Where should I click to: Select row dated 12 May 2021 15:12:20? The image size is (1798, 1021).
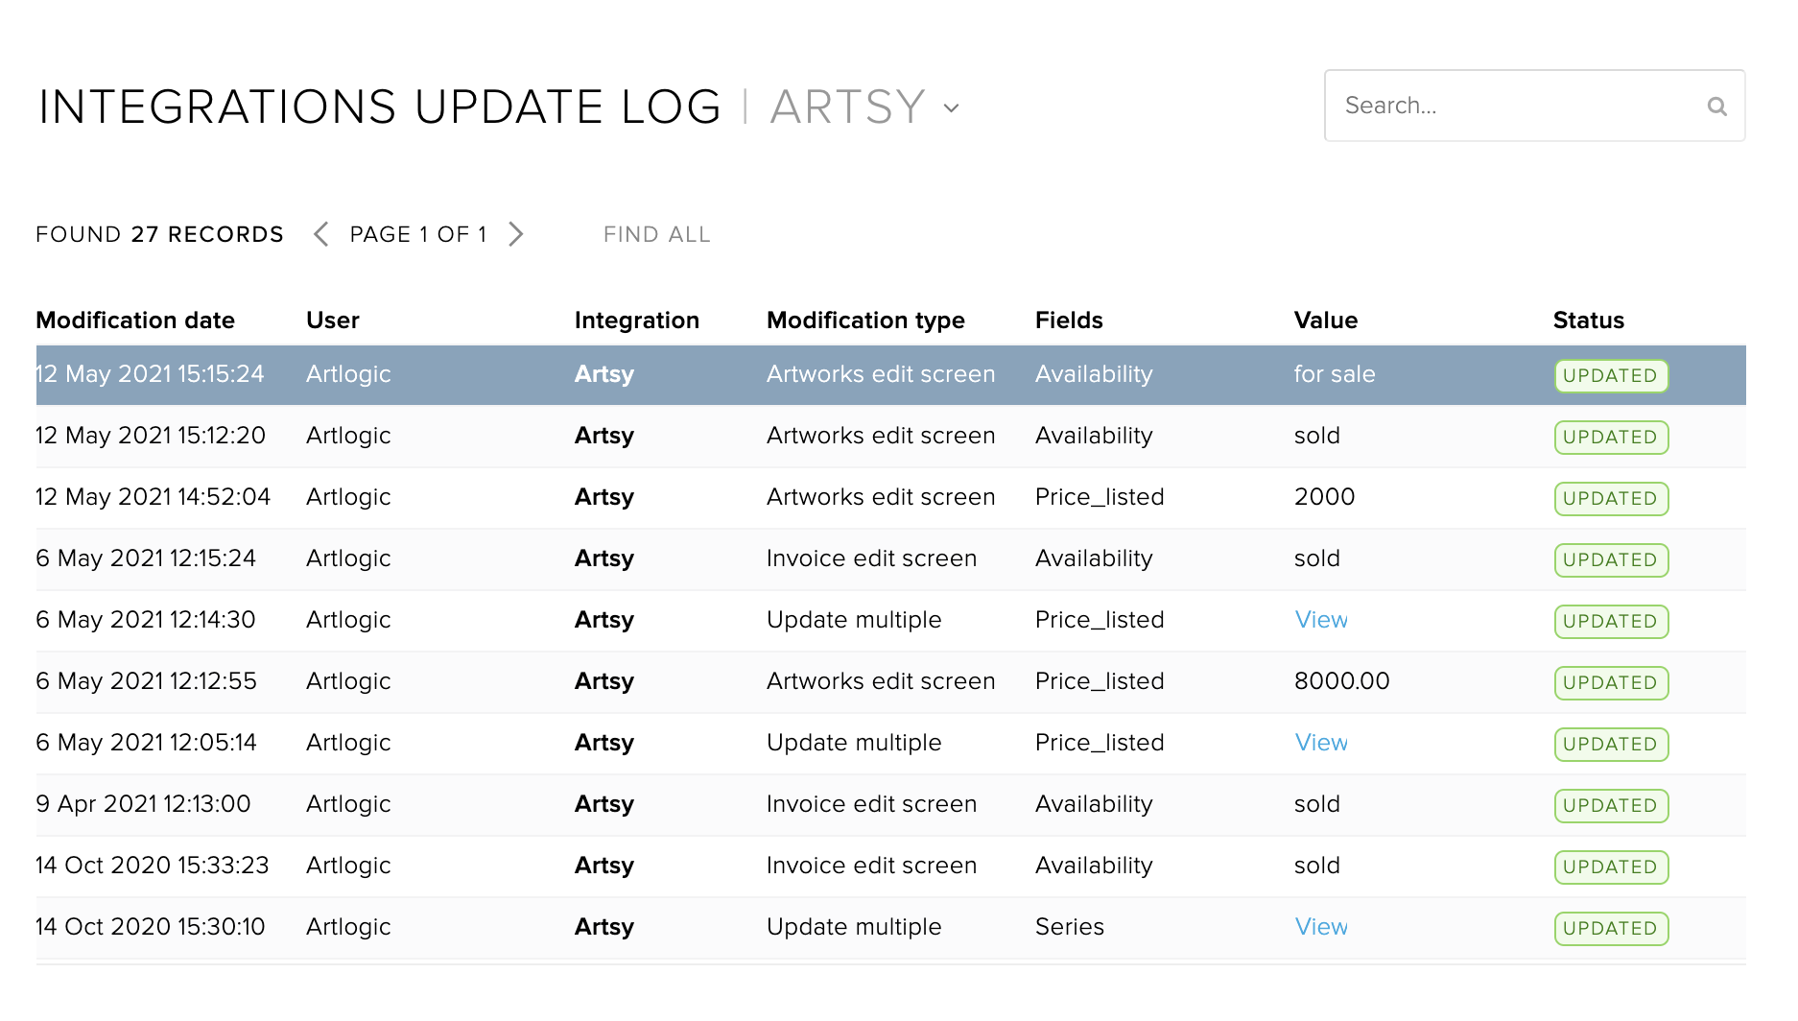click(x=890, y=436)
